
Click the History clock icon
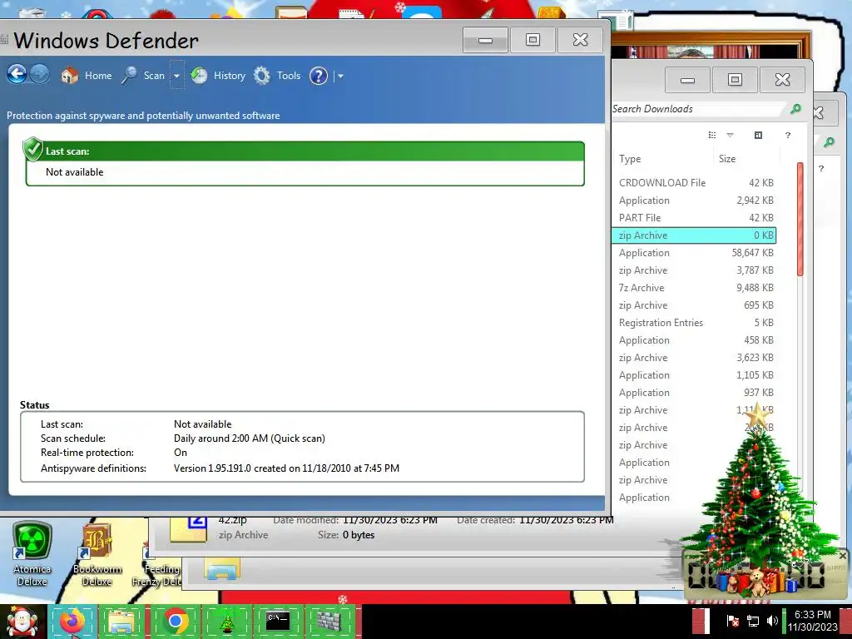[199, 75]
